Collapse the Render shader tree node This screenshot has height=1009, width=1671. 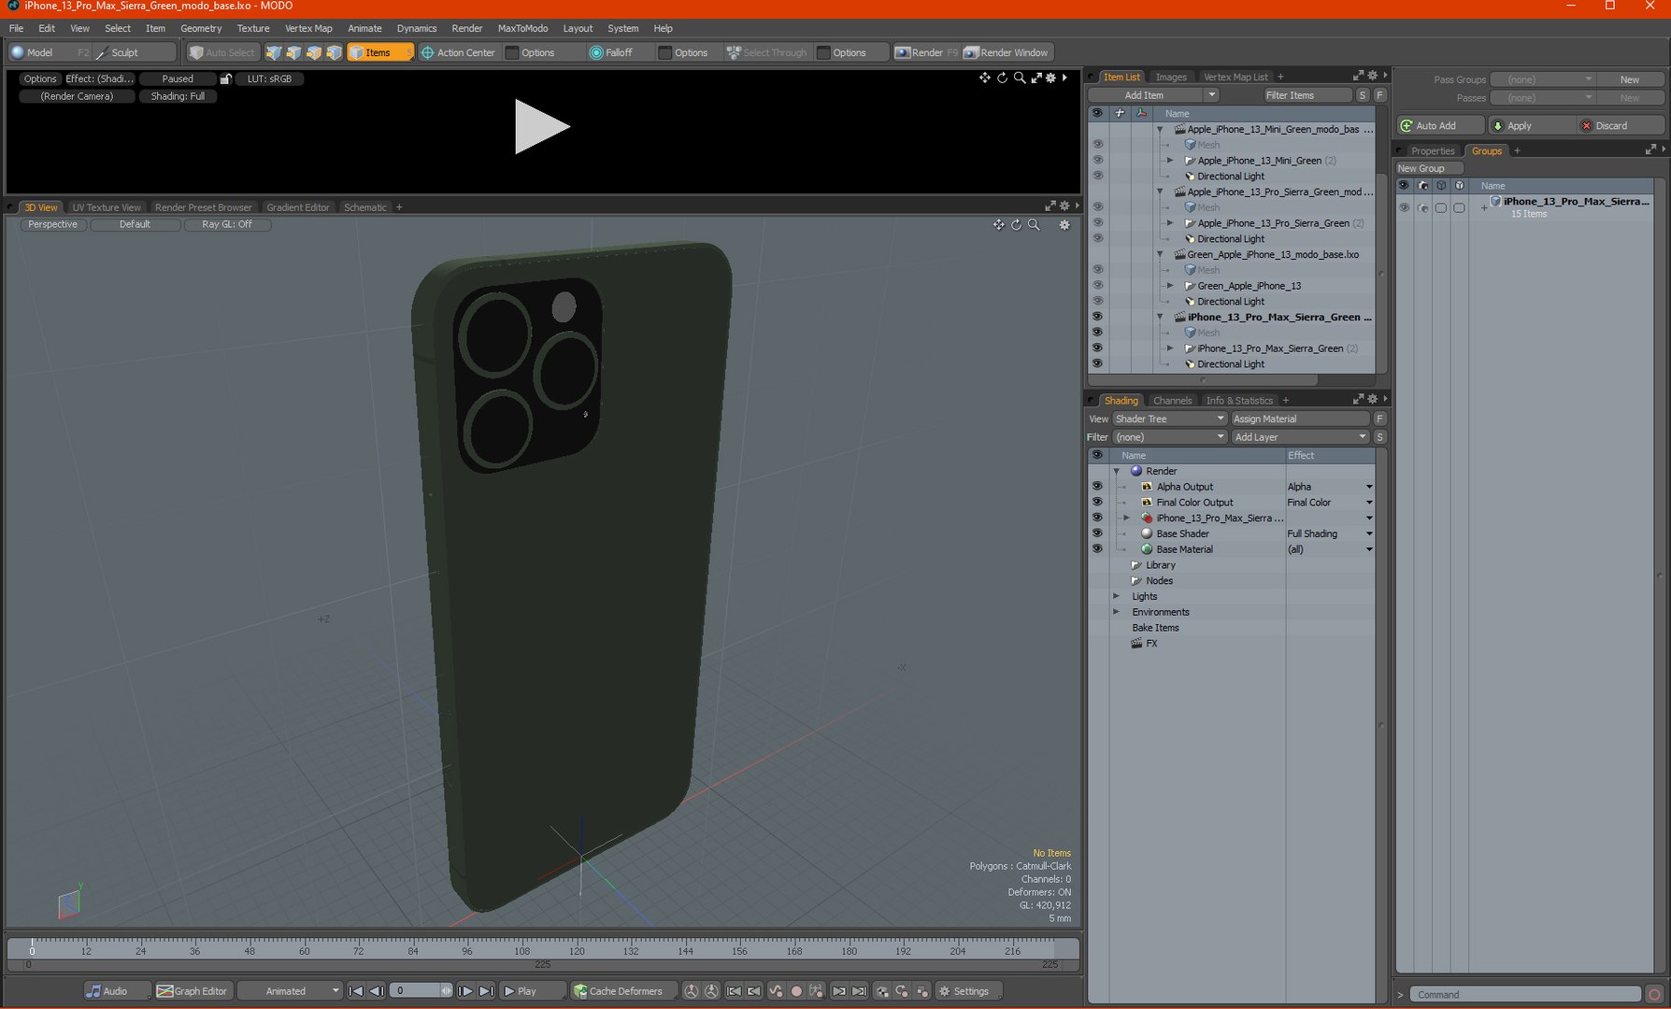(x=1116, y=471)
